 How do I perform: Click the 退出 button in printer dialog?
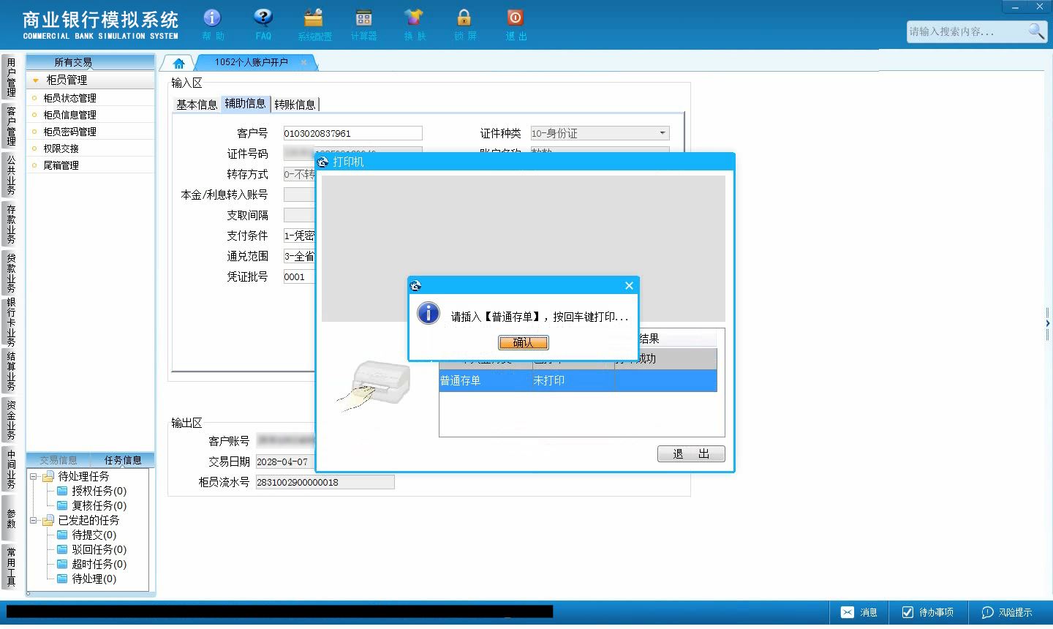coord(691,454)
